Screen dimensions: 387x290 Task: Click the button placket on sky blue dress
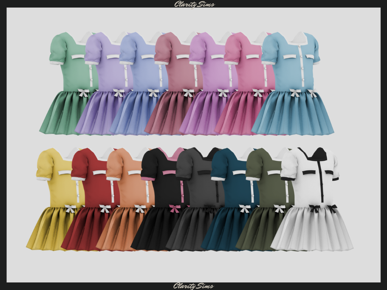[x=302, y=68]
